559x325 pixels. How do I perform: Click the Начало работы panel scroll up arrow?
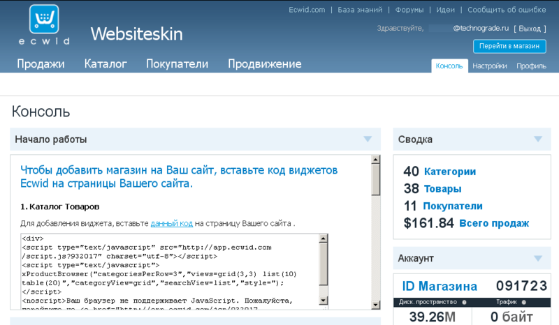click(375, 160)
